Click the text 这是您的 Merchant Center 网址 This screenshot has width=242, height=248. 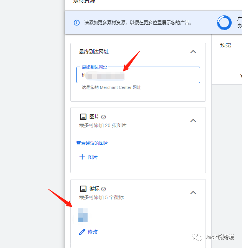111,87
